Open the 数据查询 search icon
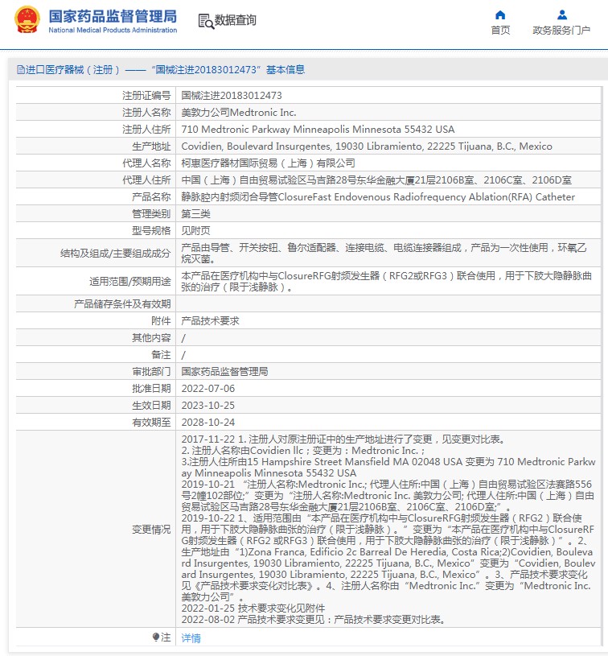This screenshot has width=608, height=656. click(x=206, y=21)
